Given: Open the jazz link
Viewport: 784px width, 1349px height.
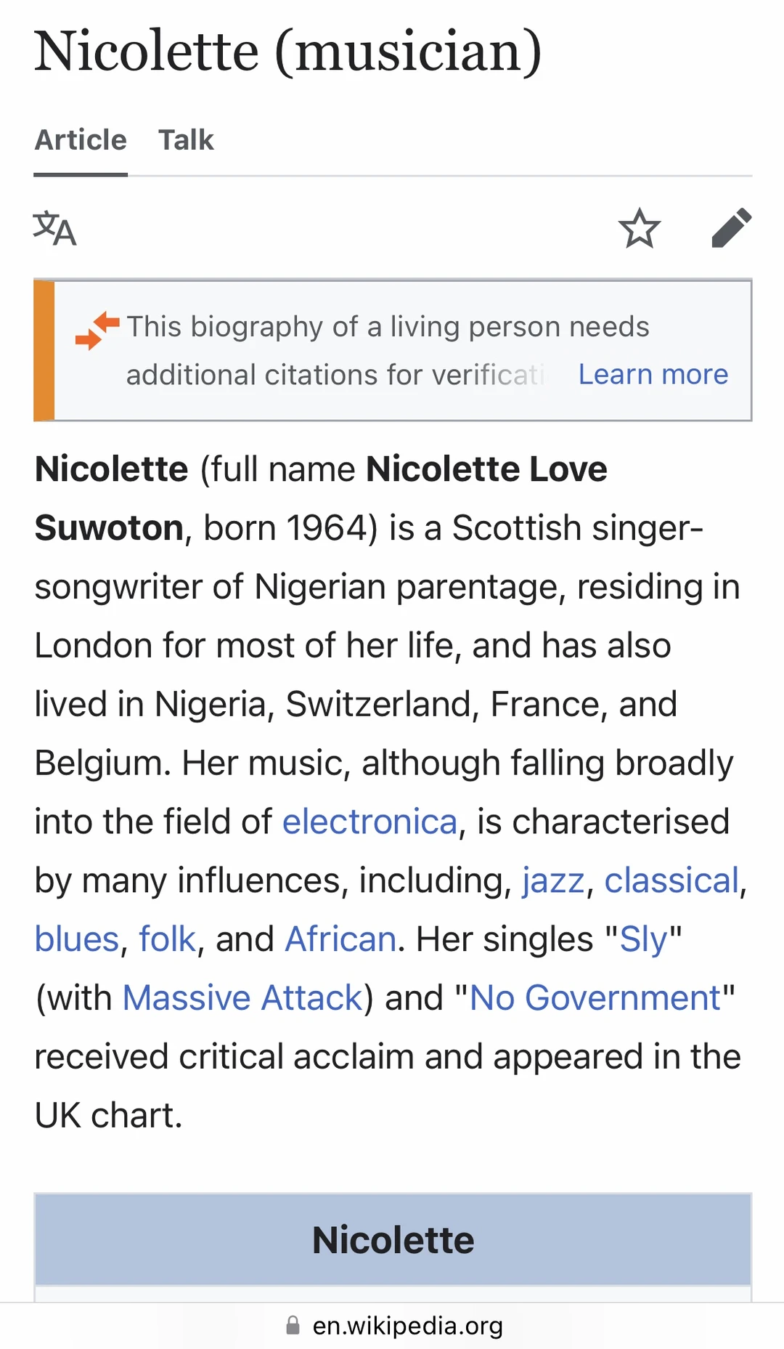Looking at the screenshot, I should (553, 880).
